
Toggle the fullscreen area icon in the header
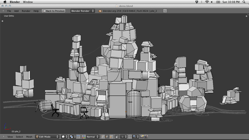coord(165,11)
